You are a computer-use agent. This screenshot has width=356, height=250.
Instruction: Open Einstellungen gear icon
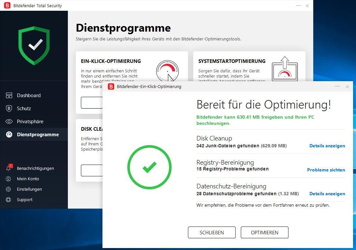tap(9, 189)
